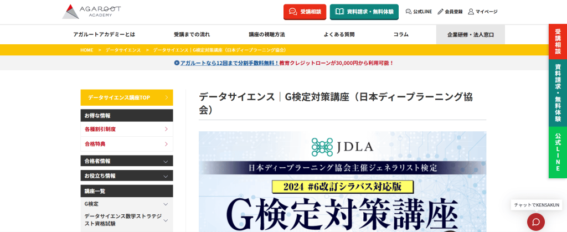This screenshot has width=567, height=232.
Task: Click the speech bubble icon in 受講相談 button
Action: pyautogui.click(x=293, y=12)
